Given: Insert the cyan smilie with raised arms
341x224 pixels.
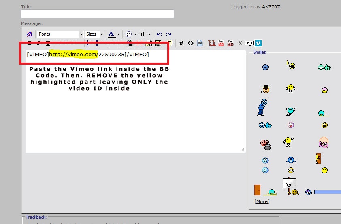Looking at the screenshot, I should click(290, 111).
